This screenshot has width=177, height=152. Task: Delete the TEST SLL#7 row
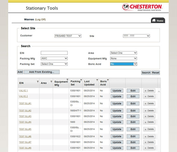tap(149, 142)
